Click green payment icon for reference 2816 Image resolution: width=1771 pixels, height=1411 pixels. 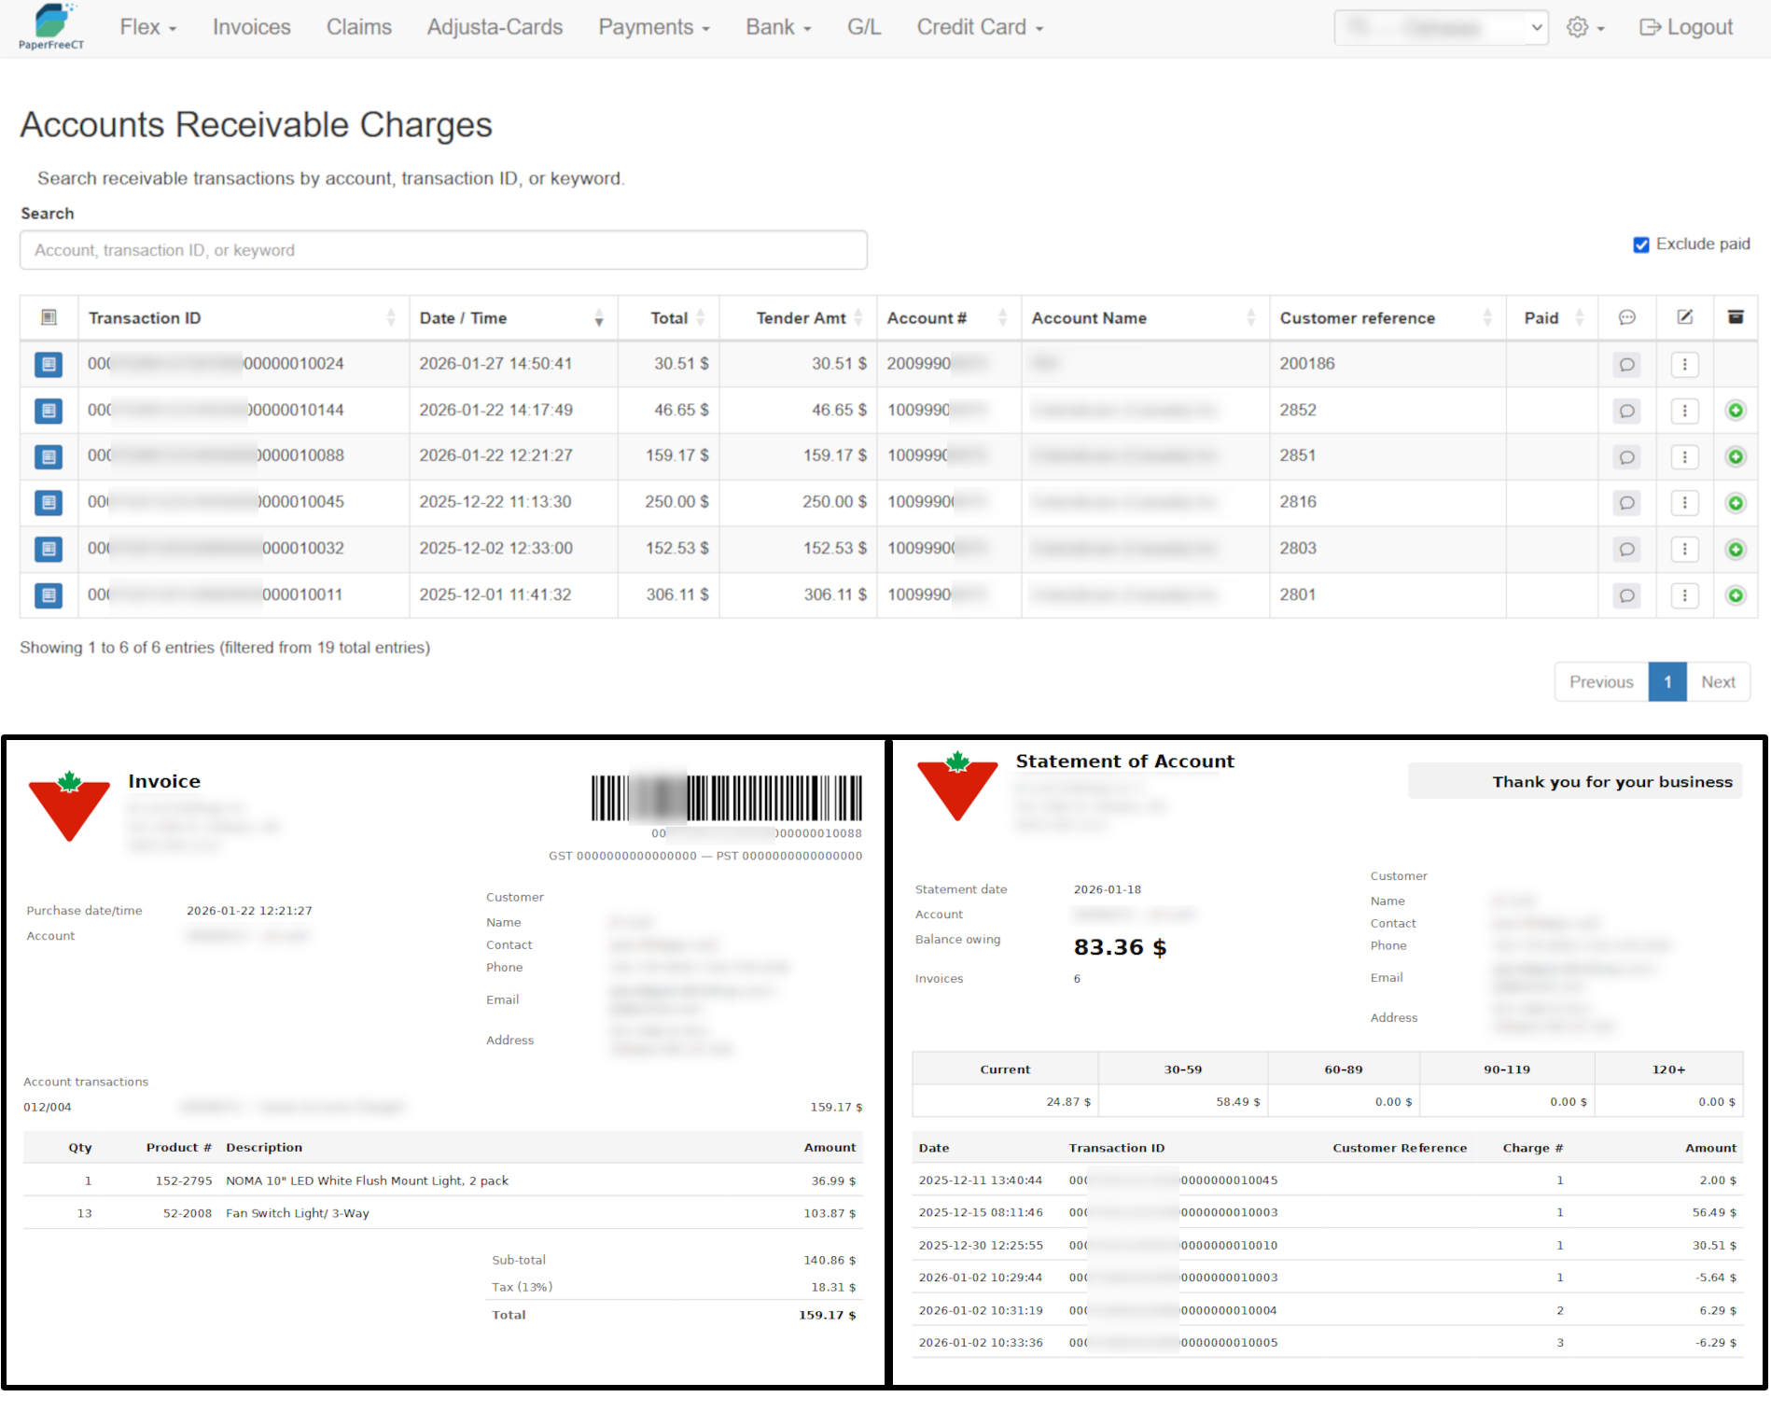pos(1735,503)
